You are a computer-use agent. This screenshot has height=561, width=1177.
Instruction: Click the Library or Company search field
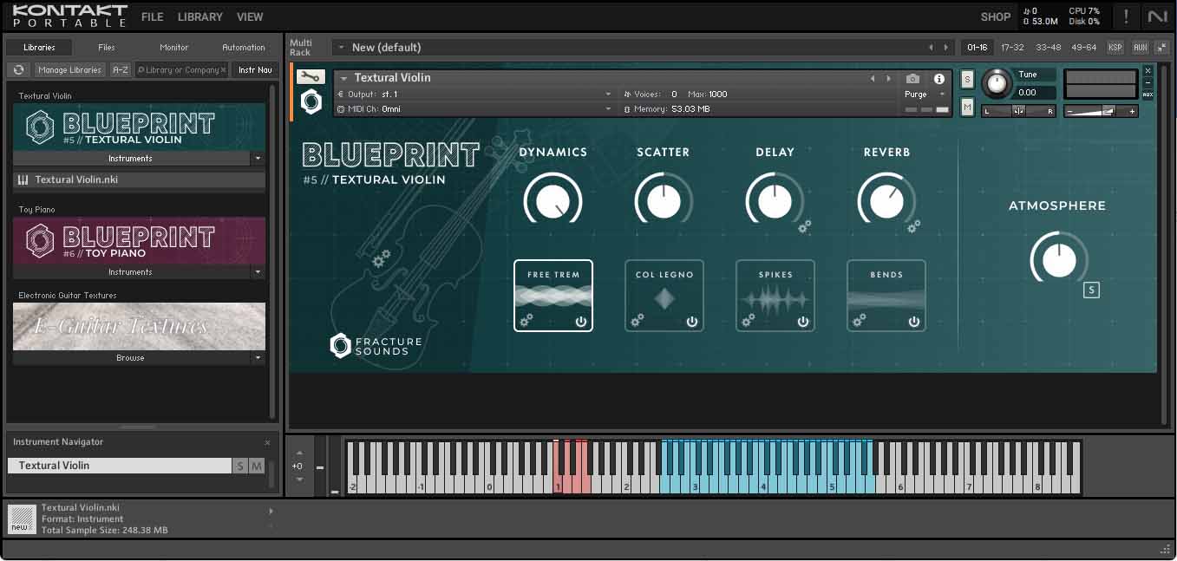[x=182, y=69]
